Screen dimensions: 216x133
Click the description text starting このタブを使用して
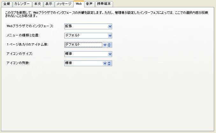[x=106, y=14]
